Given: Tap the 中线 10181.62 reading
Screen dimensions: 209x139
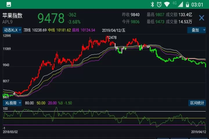Looking at the screenshot, I should [x=59, y=30].
